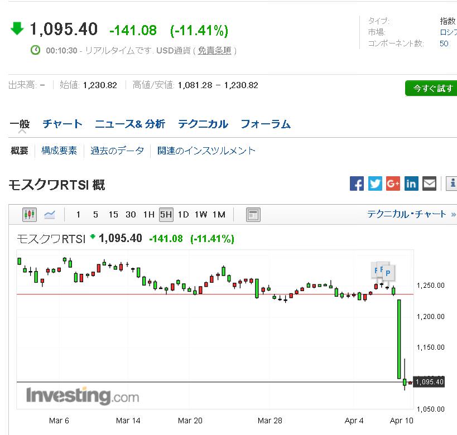Click the 今すぐ試す green button
Viewport: 457px width, 435px height.
click(432, 89)
